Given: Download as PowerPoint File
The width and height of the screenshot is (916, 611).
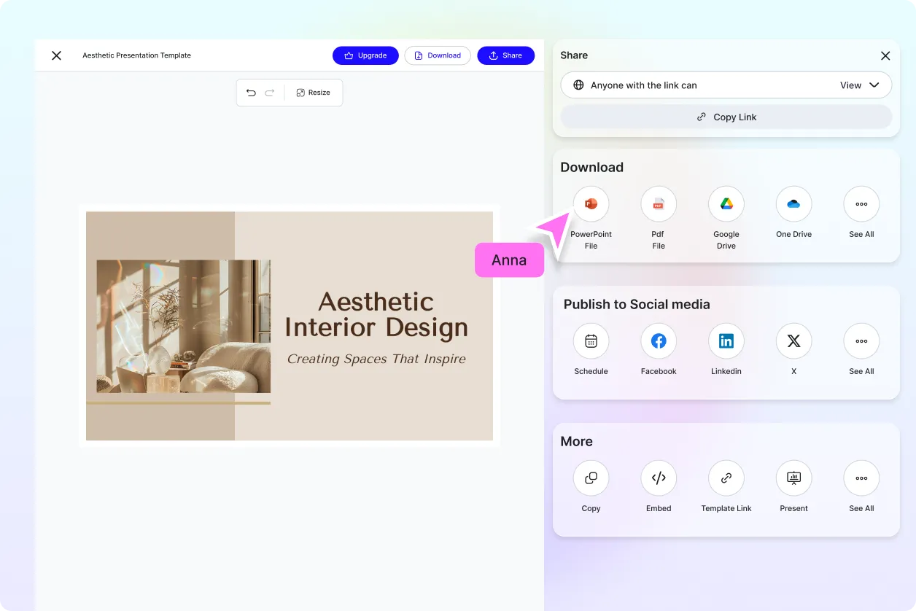Looking at the screenshot, I should click(591, 204).
